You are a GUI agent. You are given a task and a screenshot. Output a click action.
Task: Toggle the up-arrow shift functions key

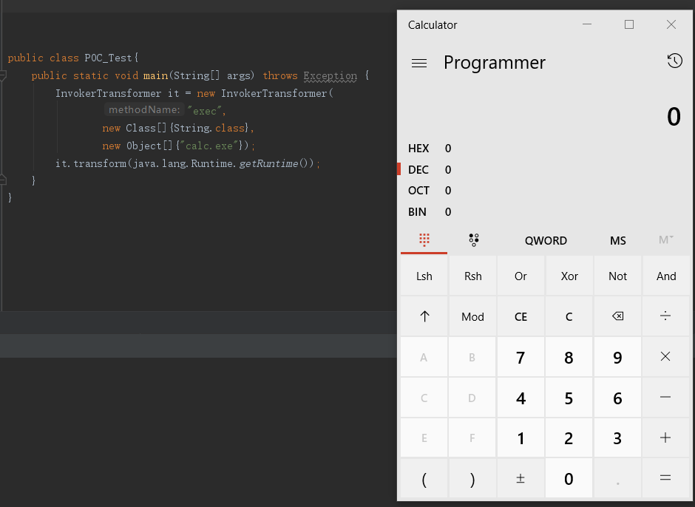424,316
